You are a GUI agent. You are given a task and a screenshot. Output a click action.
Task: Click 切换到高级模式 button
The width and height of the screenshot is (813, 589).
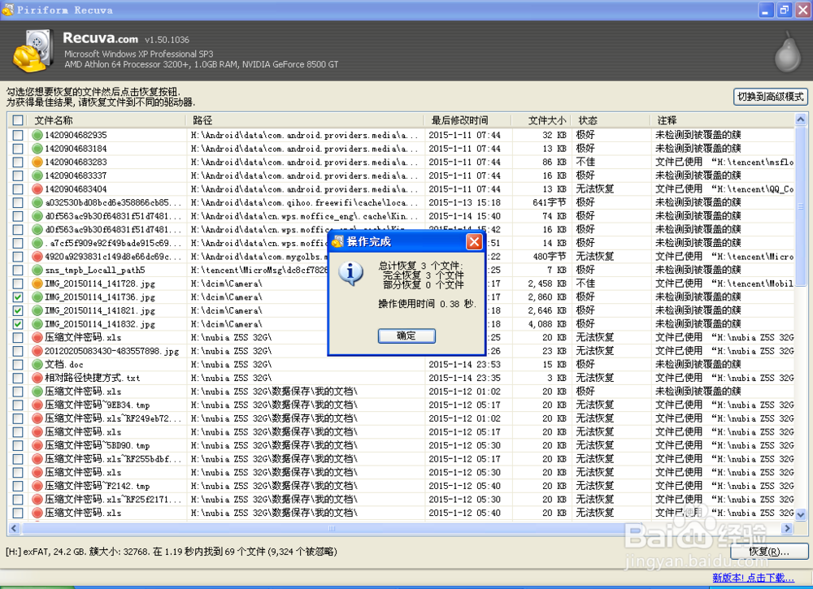coord(771,97)
